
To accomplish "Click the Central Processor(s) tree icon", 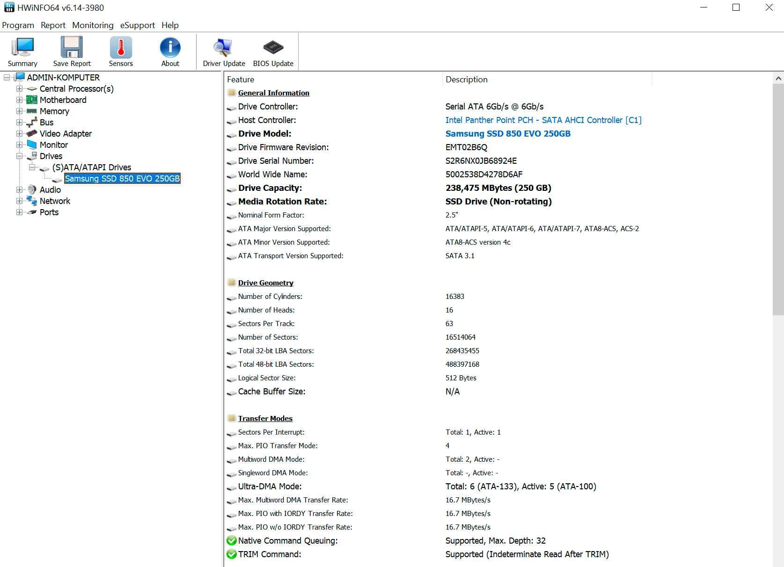I will (32, 88).
